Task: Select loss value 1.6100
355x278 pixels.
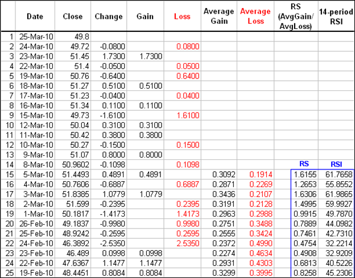Action: coord(188,115)
